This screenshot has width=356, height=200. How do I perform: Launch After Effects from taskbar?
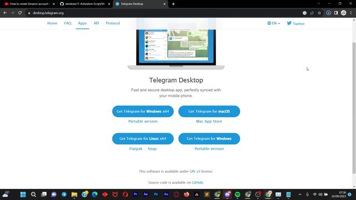[146, 194]
